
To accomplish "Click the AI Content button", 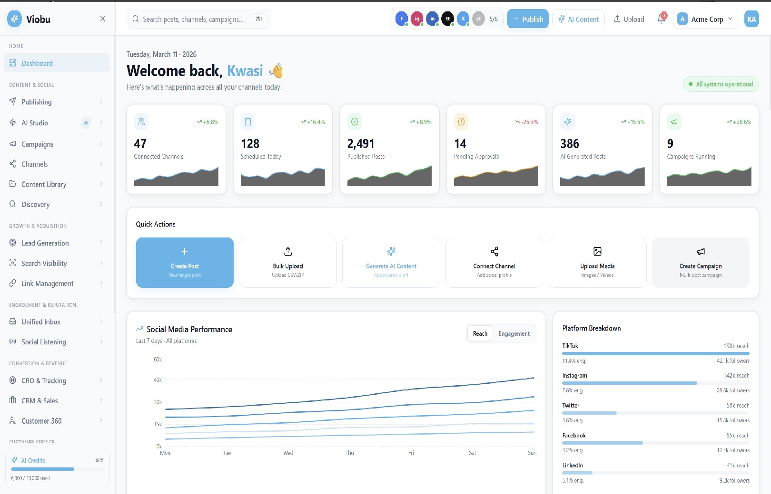I will [578, 19].
